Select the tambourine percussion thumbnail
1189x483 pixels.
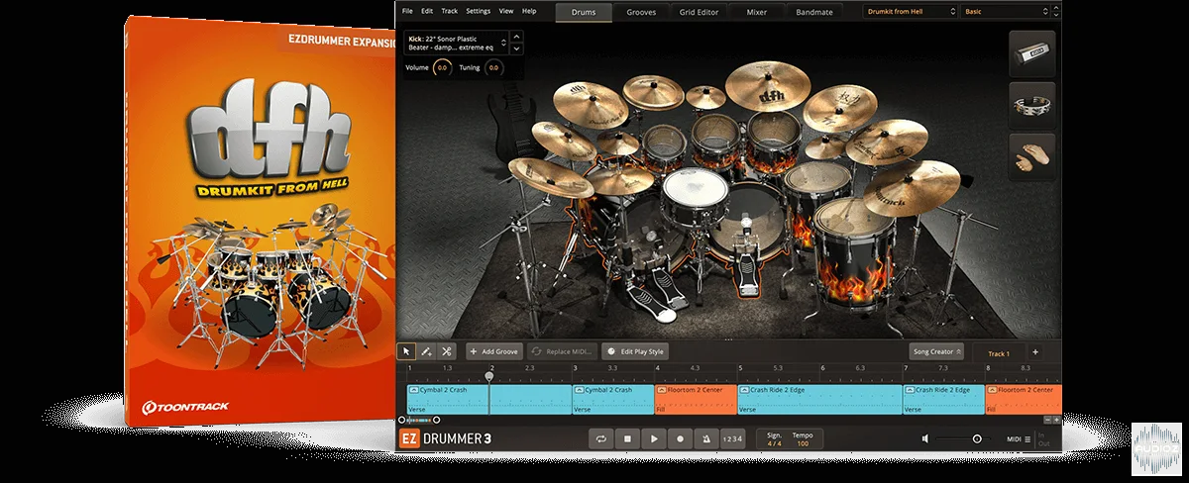1031,105
